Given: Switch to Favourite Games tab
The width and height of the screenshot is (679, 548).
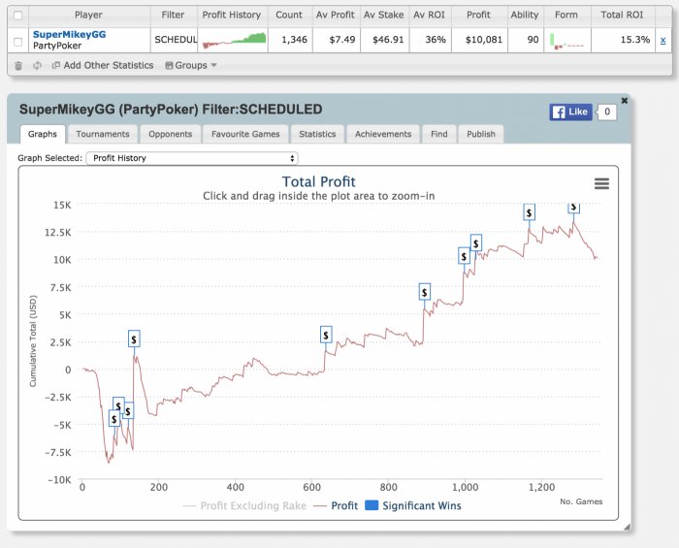Looking at the screenshot, I should tap(245, 134).
